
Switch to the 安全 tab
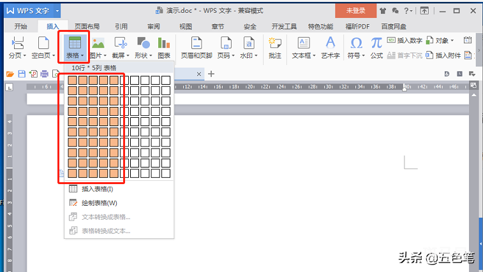coord(250,27)
